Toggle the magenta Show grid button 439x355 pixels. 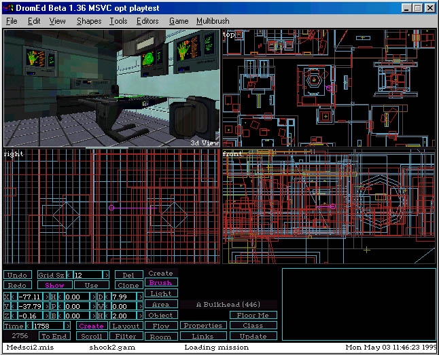54,285
